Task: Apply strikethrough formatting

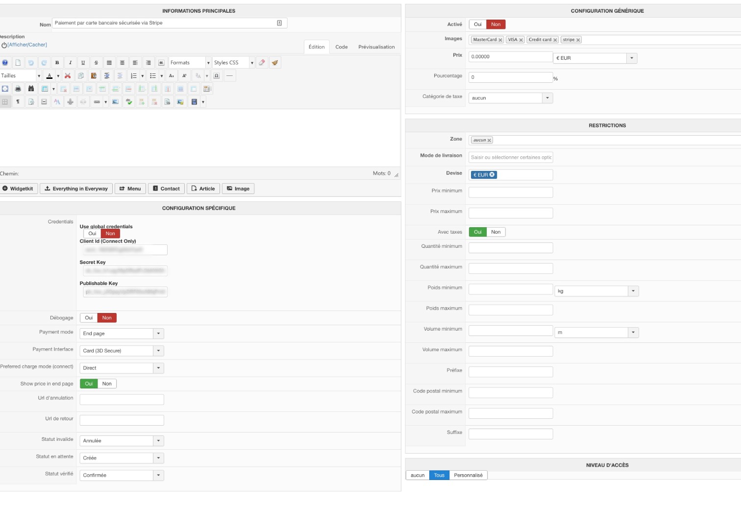Action: point(96,63)
